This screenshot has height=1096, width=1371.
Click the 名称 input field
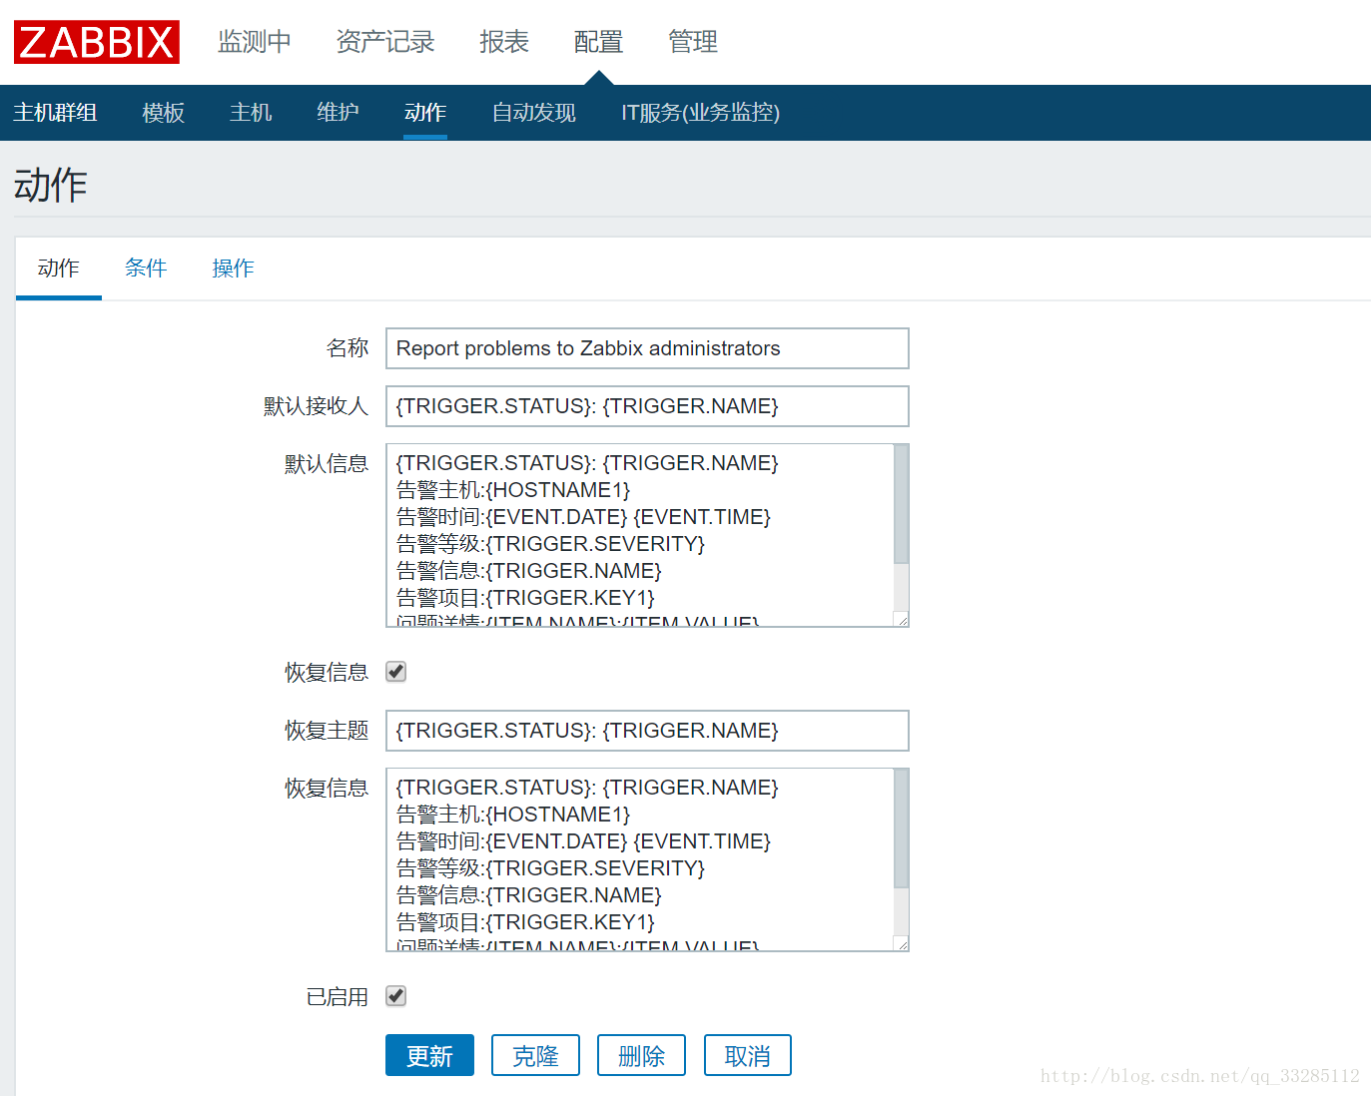pyautogui.click(x=647, y=348)
